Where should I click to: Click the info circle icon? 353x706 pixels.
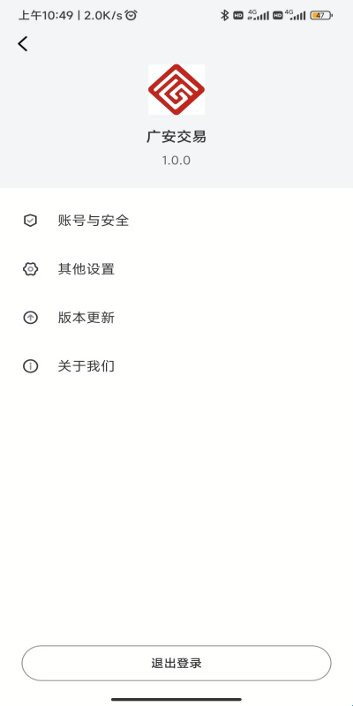[30, 366]
